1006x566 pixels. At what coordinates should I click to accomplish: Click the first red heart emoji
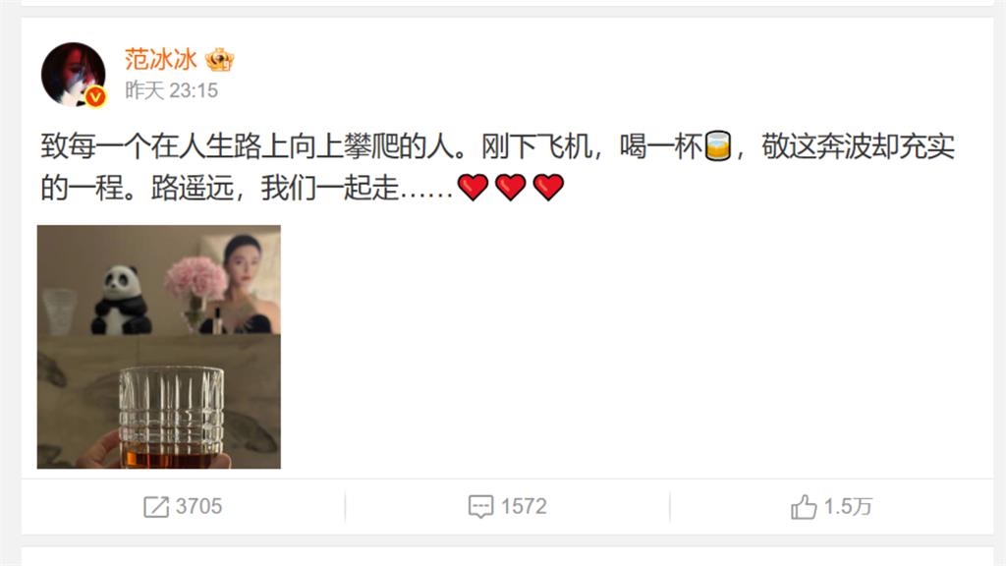click(474, 188)
